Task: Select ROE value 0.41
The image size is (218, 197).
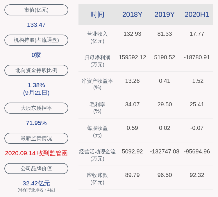Action: coord(165,81)
